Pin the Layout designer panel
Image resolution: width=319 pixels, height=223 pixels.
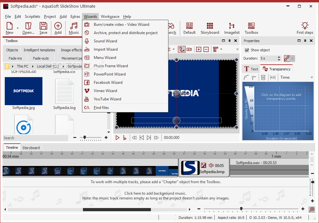pos(229,41)
